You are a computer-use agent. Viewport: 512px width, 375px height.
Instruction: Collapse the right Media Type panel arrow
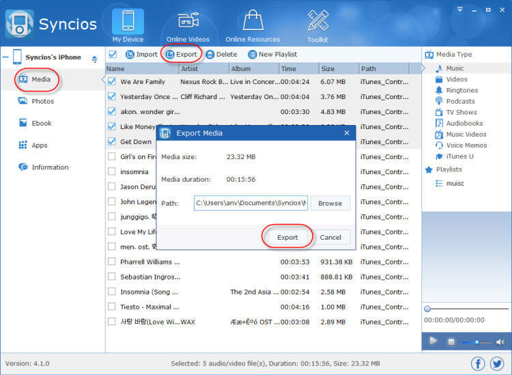423,68
